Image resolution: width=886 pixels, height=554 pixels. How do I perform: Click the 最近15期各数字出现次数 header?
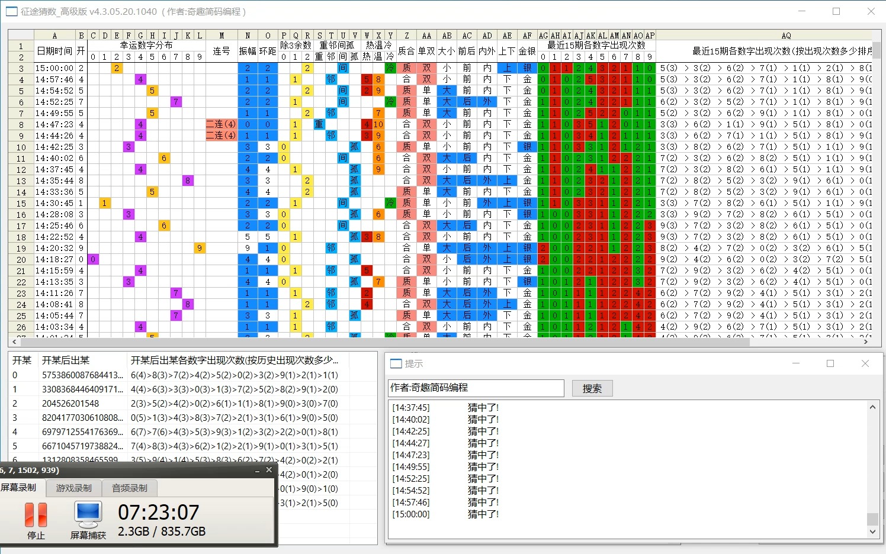pos(596,46)
